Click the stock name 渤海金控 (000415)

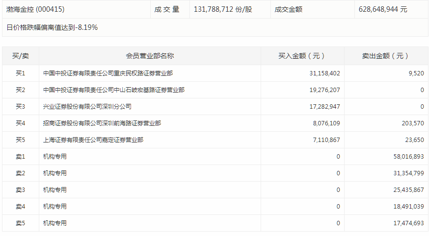point(35,9)
